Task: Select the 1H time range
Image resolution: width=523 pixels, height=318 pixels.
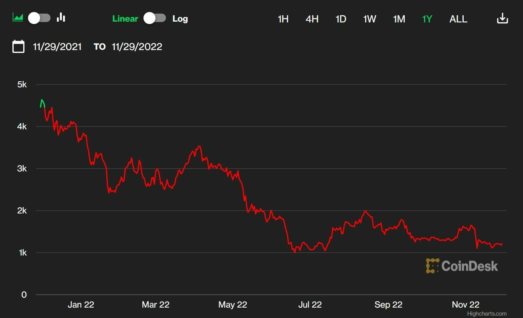Action: point(283,19)
